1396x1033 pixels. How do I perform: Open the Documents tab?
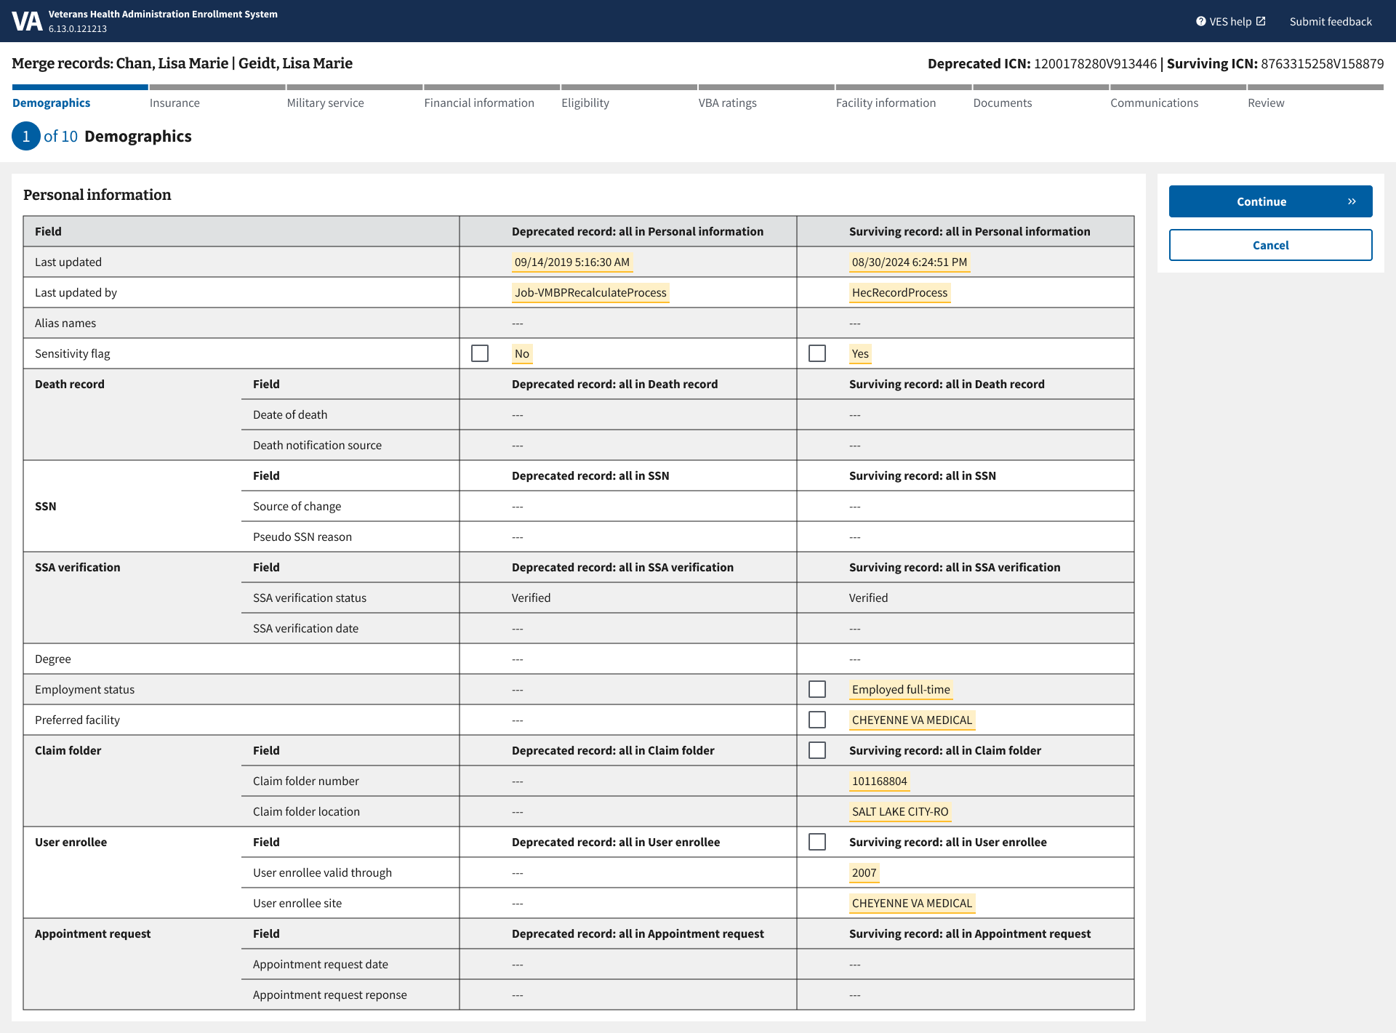pos(1002,103)
